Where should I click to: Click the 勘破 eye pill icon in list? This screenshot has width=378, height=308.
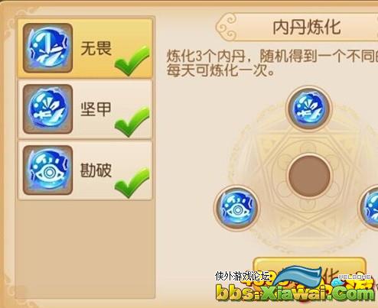(x=47, y=170)
